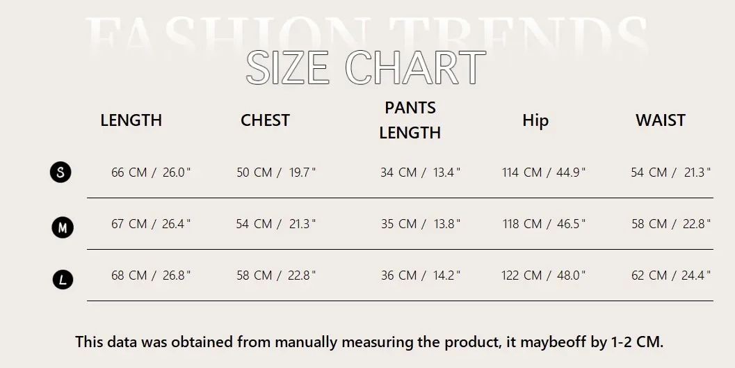Select the LENGTH column header

coord(131,120)
